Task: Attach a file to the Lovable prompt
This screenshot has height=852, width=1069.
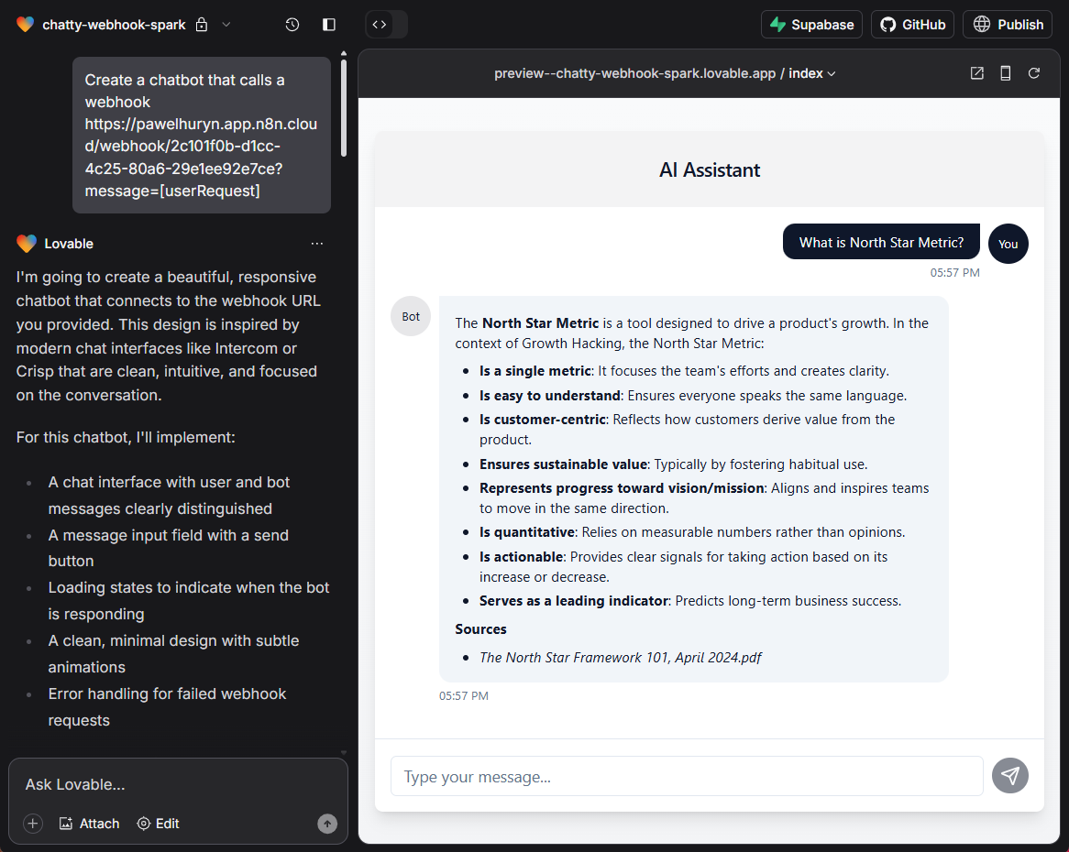Action: (89, 824)
